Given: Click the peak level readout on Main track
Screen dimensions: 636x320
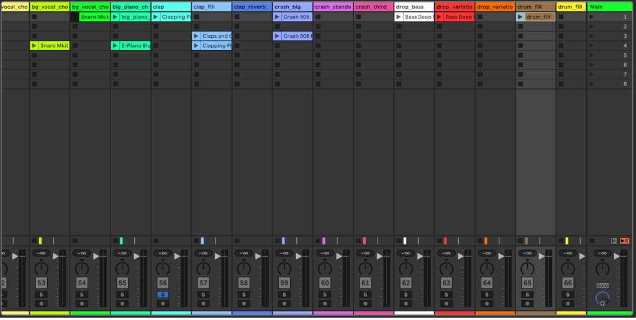Looking at the screenshot, I should pyautogui.click(x=602, y=253).
